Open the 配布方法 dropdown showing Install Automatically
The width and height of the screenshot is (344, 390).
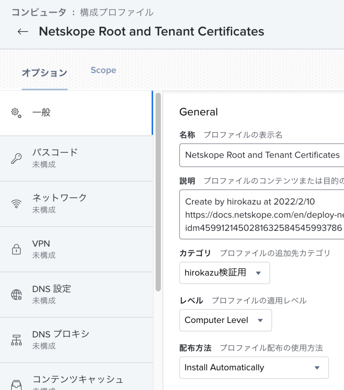tap(254, 368)
